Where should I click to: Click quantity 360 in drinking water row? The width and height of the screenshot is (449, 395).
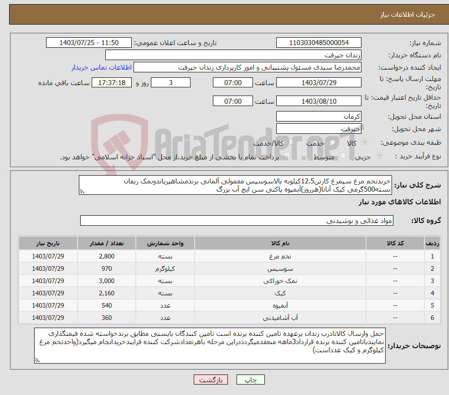click(107, 318)
